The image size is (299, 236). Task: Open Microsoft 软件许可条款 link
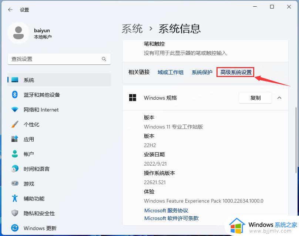[171, 218]
